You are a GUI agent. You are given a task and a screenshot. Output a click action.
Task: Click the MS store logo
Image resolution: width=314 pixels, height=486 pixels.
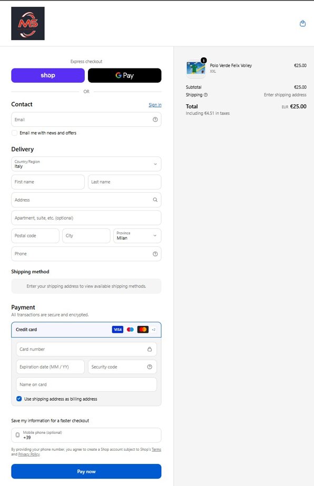pos(28,24)
